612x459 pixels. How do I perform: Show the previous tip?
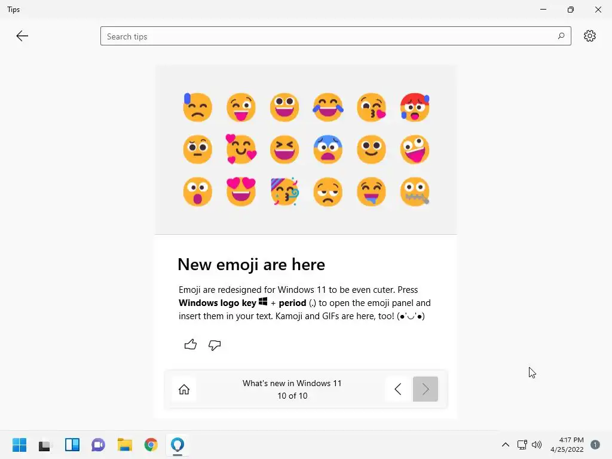tap(397, 389)
